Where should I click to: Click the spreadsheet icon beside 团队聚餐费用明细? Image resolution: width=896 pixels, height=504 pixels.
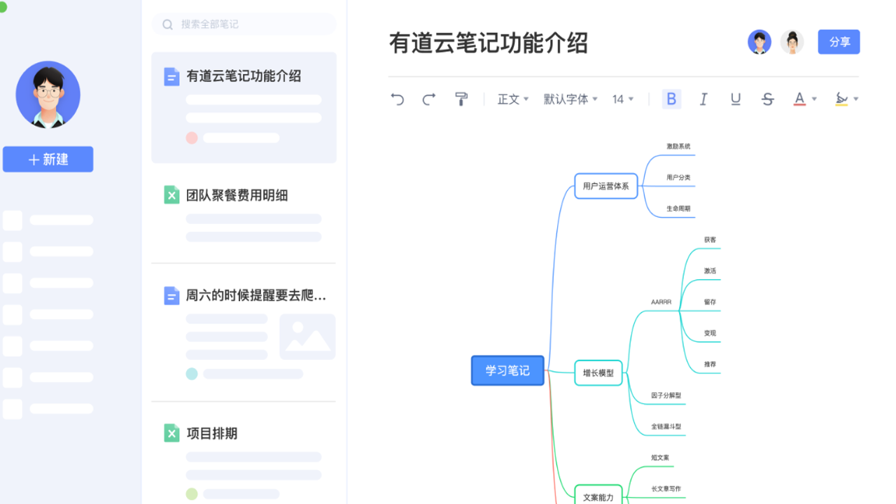pyautogui.click(x=171, y=195)
